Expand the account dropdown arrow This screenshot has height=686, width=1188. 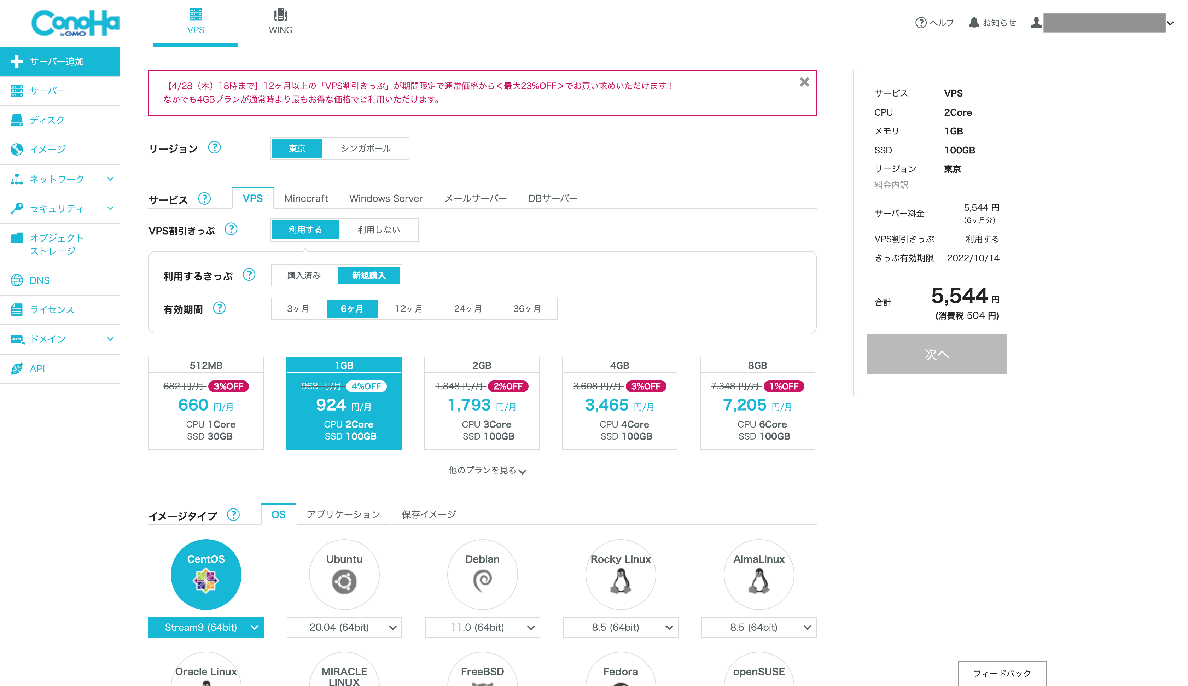pyautogui.click(x=1170, y=23)
